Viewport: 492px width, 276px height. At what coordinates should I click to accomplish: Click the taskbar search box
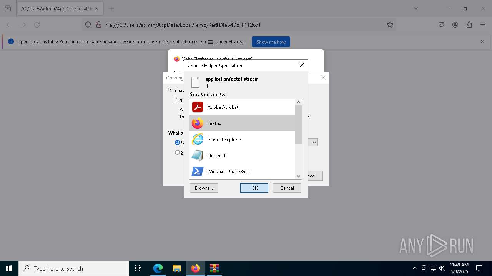tap(74, 268)
